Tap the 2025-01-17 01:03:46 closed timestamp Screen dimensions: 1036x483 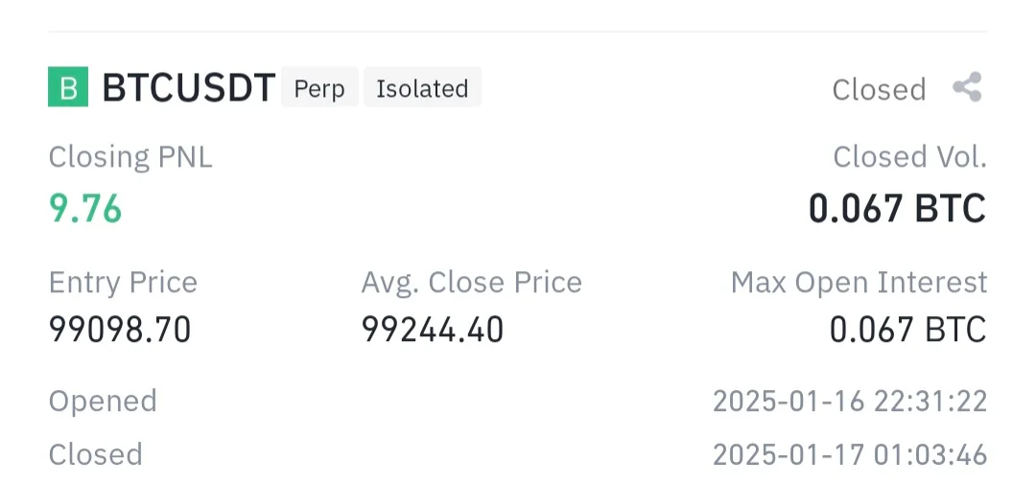point(850,453)
